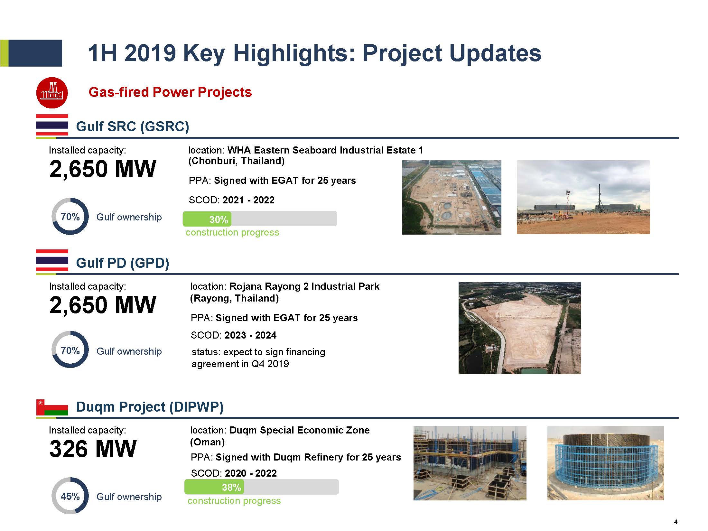Click the Duqm 38% construction progress bar

click(261, 487)
